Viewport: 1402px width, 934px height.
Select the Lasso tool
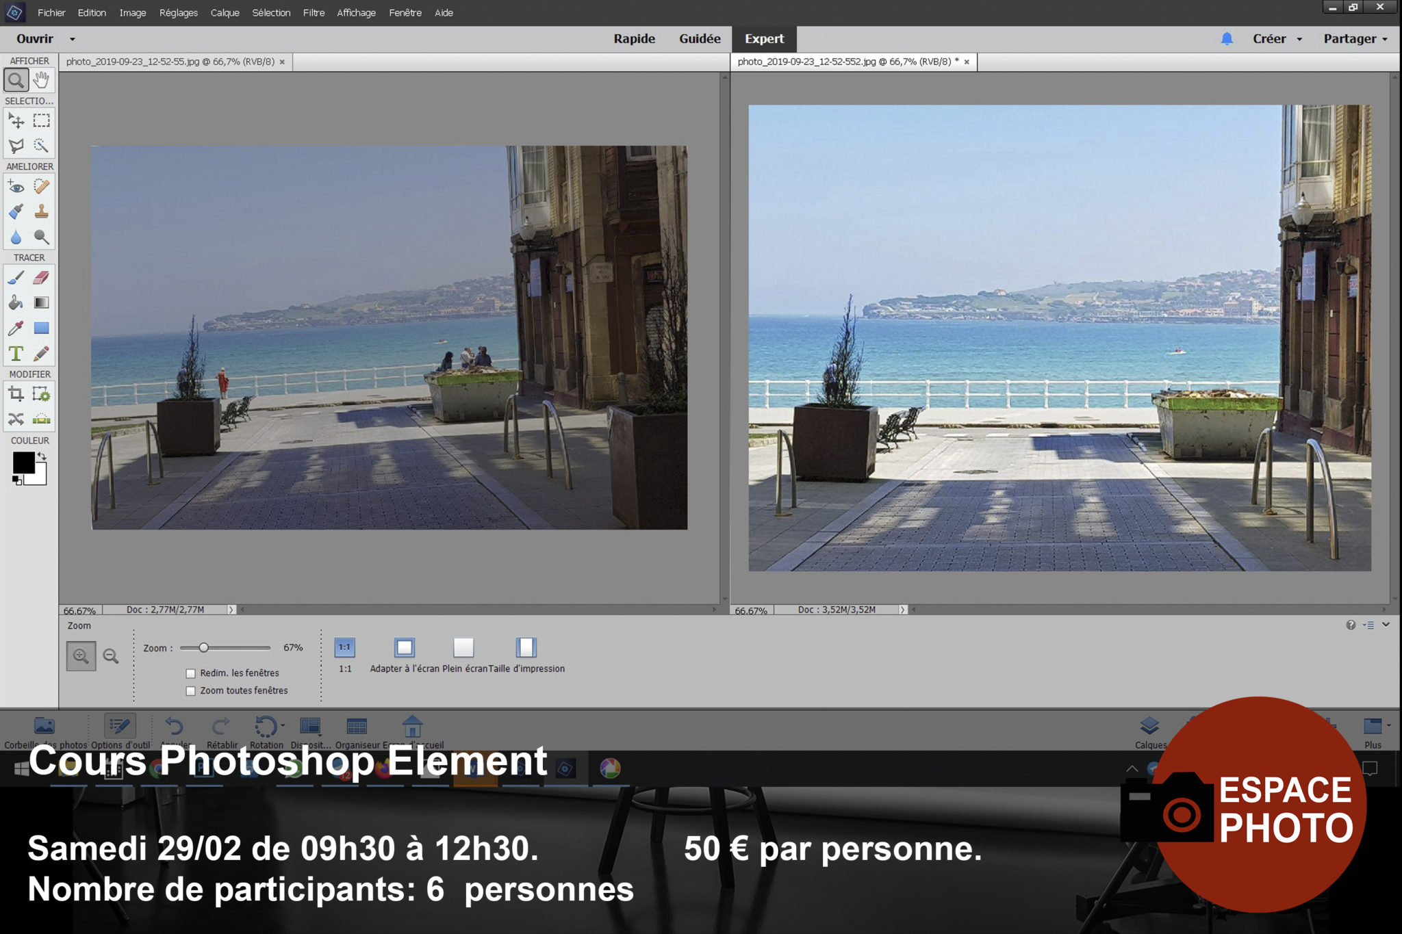tap(16, 146)
